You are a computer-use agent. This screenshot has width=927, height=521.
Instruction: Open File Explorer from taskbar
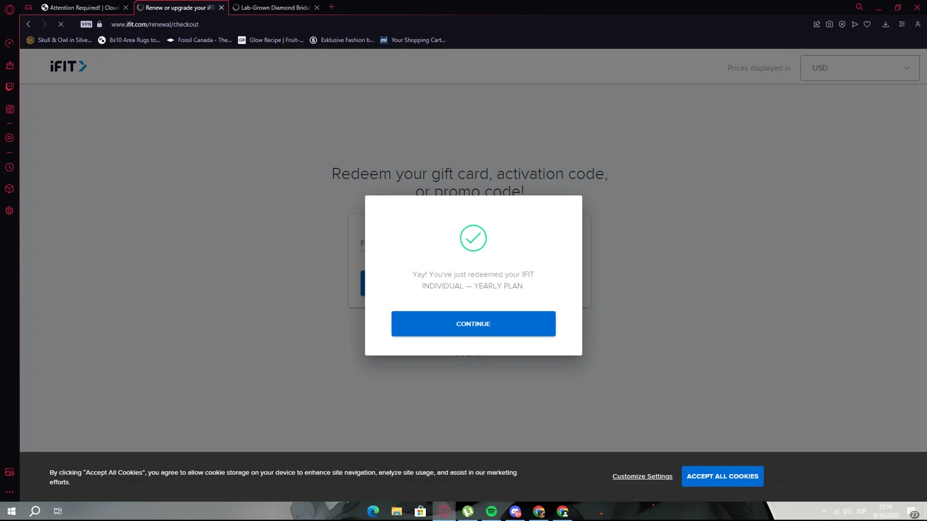[397, 511]
